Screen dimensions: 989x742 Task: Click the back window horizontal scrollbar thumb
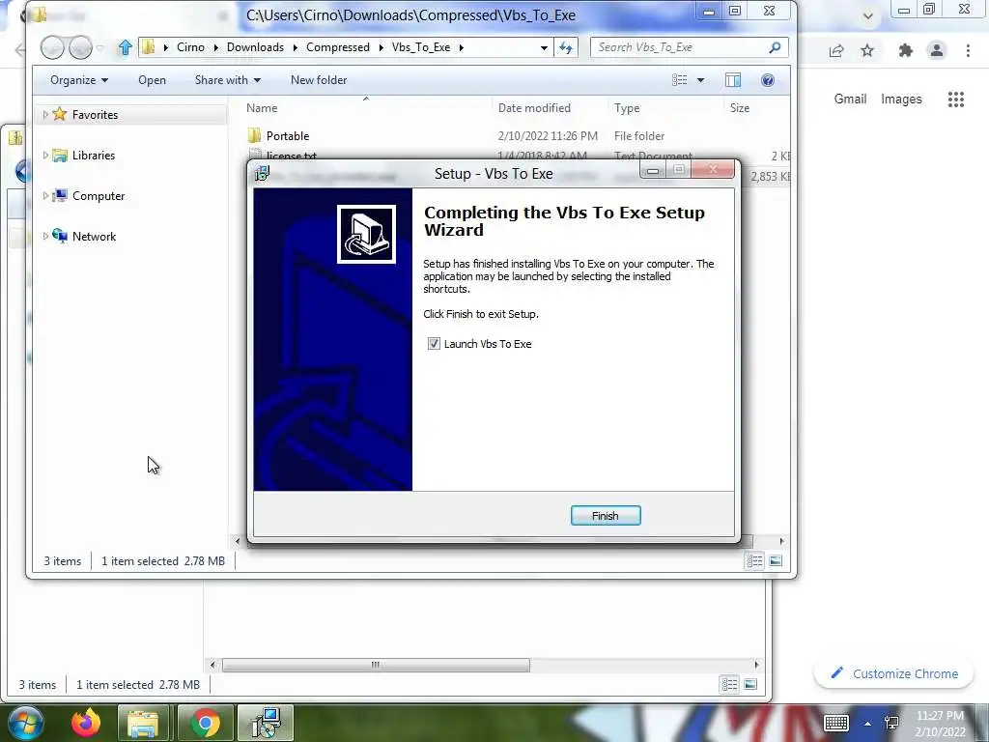[x=376, y=665]
